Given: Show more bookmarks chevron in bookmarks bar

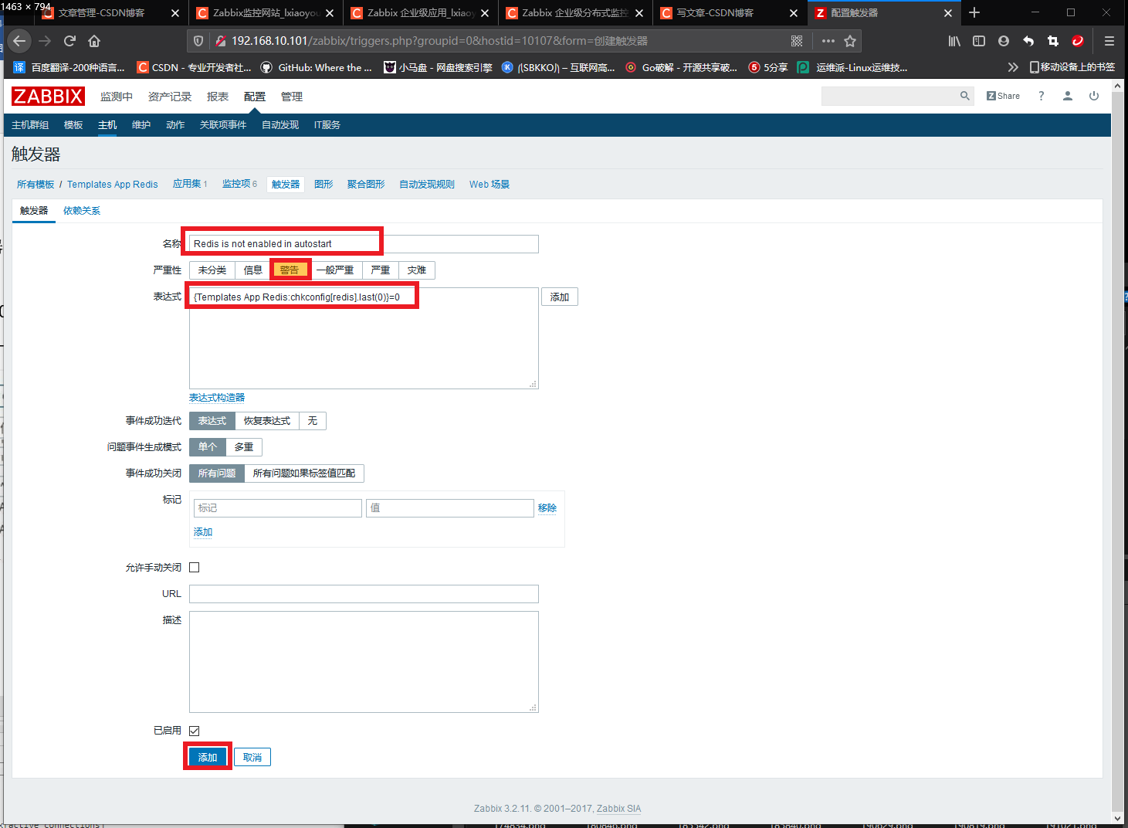Looking at the screenshot, I should [x=1013, y=67].
